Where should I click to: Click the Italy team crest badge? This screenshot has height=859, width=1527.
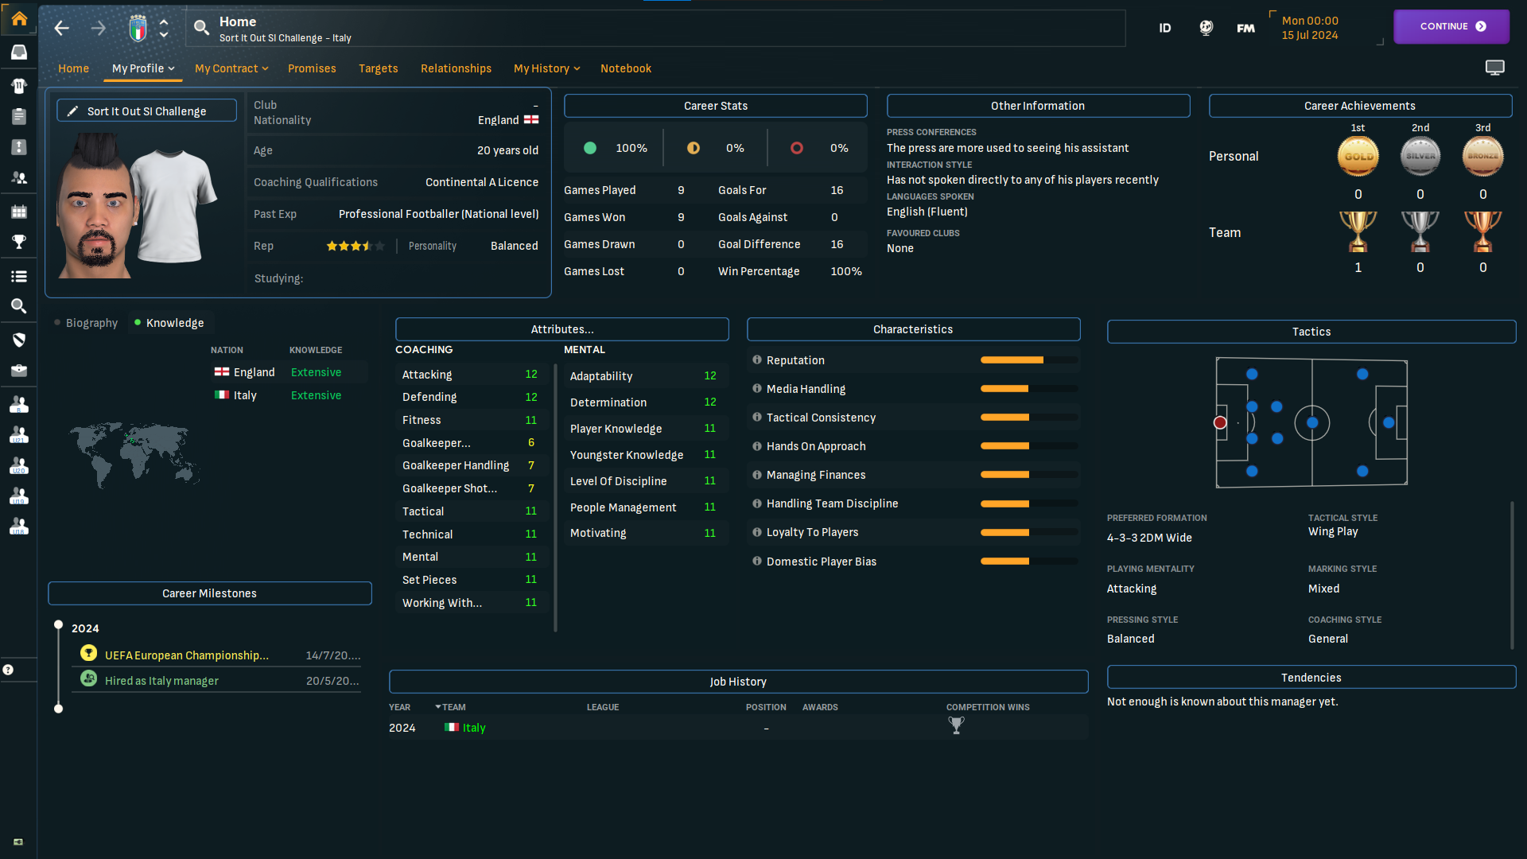[x=138, y=29]
